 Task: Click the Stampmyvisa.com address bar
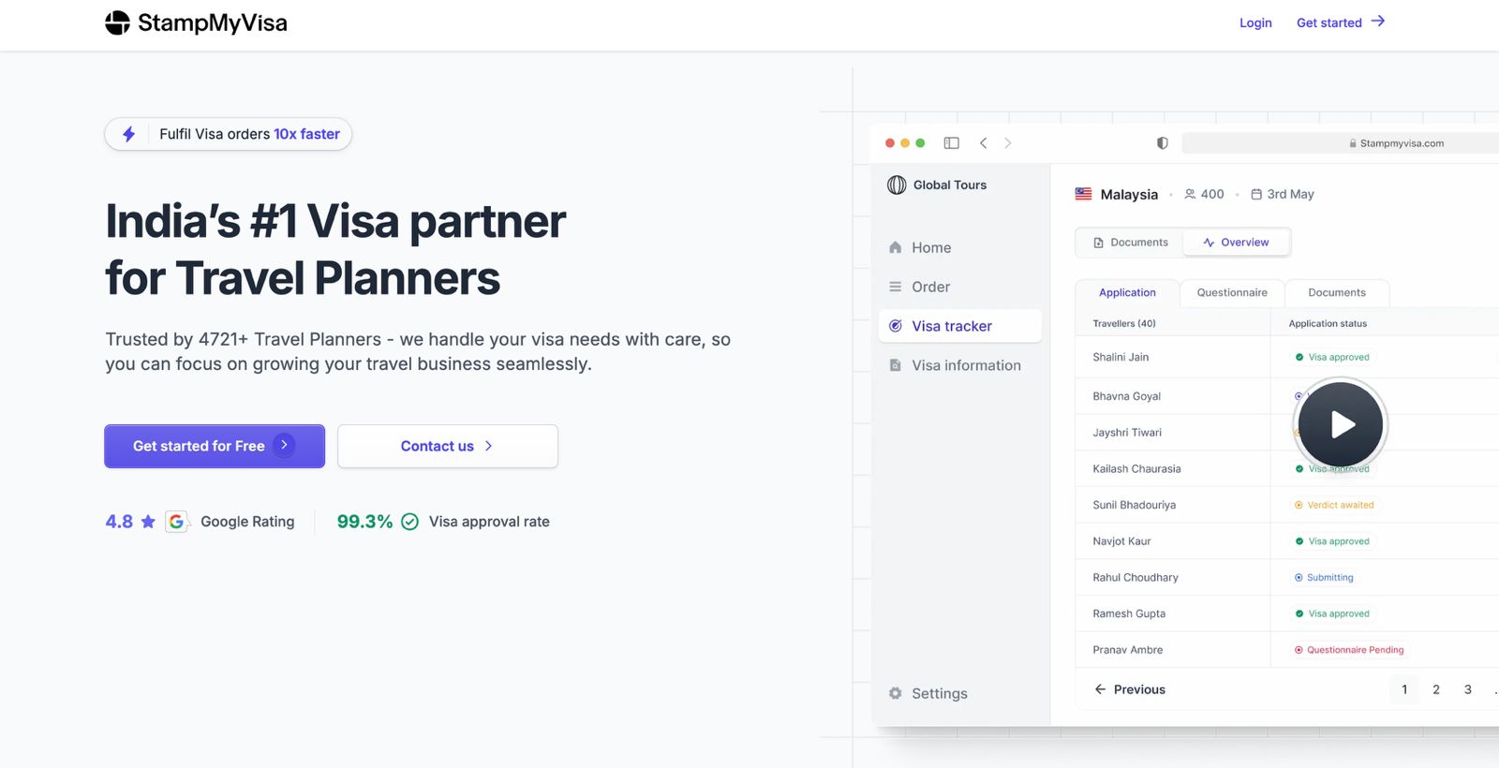coord(1341,143)
